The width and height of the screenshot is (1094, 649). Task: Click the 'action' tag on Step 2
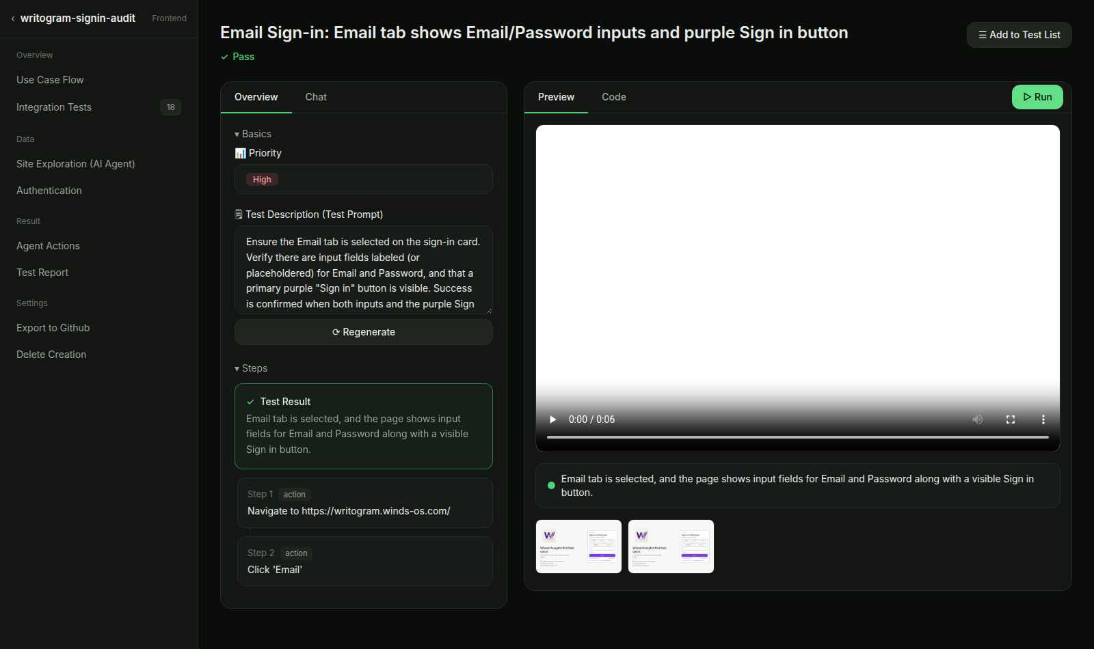point(296,553)
